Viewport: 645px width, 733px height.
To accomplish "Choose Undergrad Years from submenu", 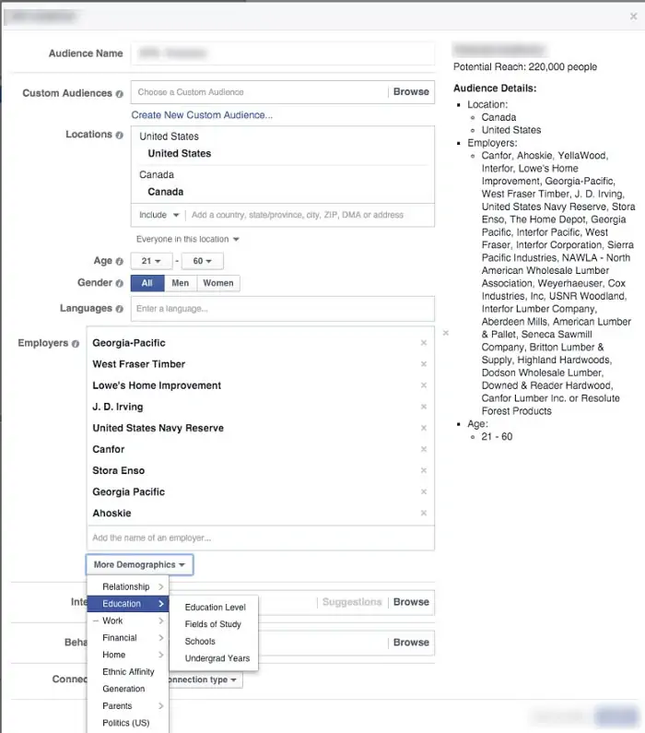I will coord(217,658).
